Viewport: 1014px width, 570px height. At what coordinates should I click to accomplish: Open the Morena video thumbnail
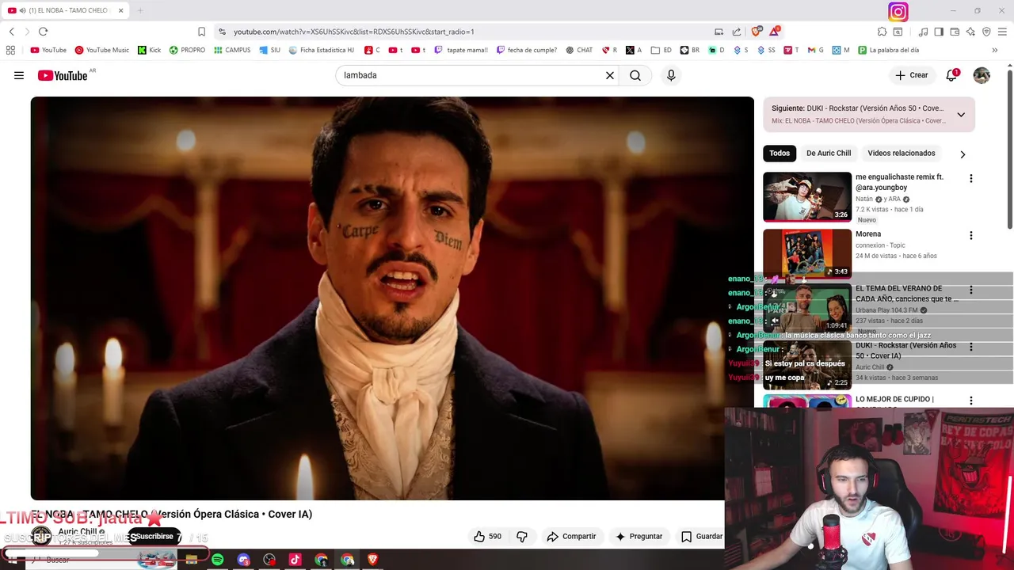[807, 253]
